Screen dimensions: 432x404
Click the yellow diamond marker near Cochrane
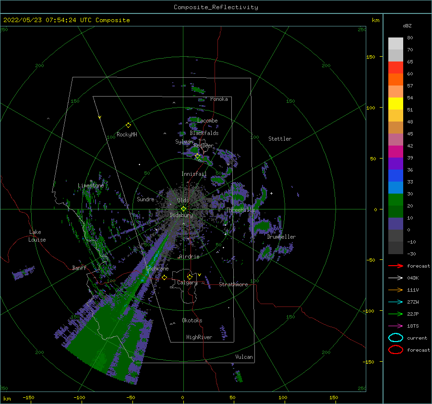(165, 278)
